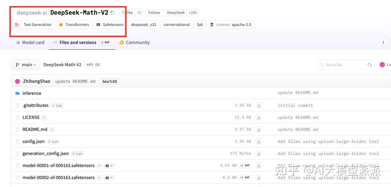Copy model name DeepSeek-Math-V2 icon

[112, 13]
